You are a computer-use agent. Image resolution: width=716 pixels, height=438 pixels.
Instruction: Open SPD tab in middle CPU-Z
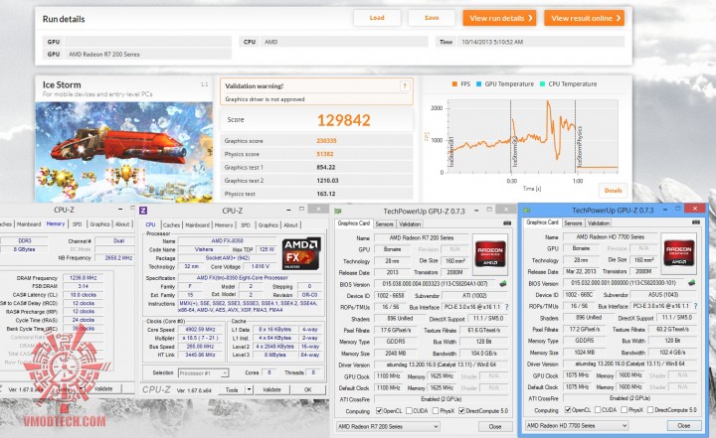click(x=246, y=224)
